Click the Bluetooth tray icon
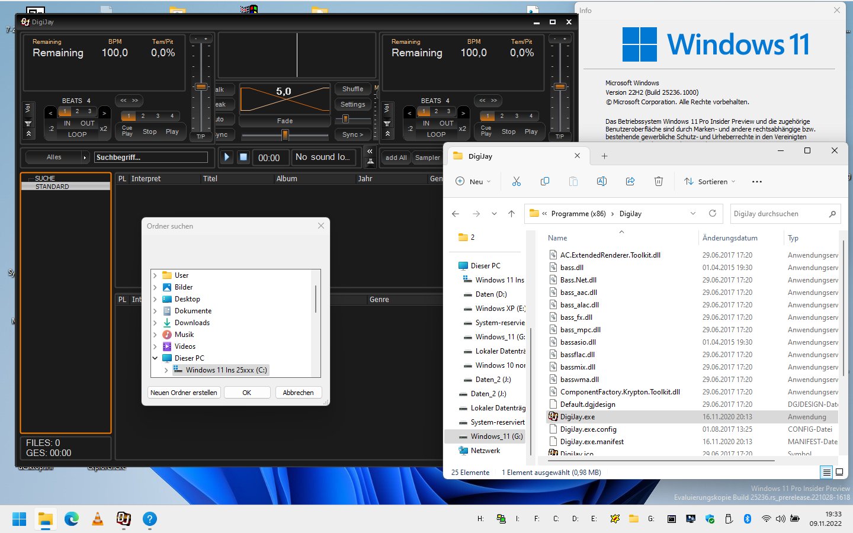 (748, 519)
